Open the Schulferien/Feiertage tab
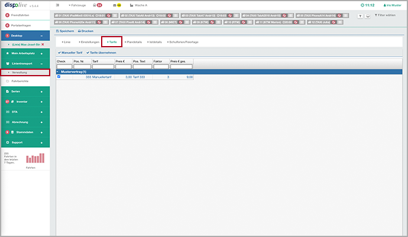The image size is (408, 237). [183, 42]
